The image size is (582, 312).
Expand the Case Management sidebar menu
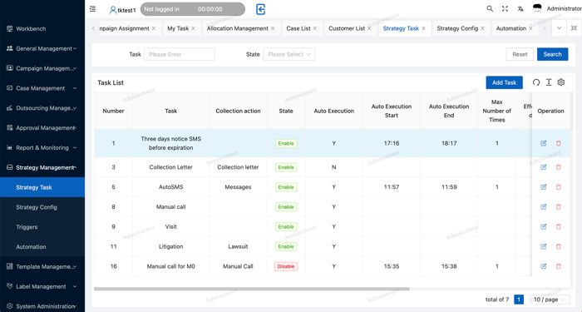[x=42, y=88]
